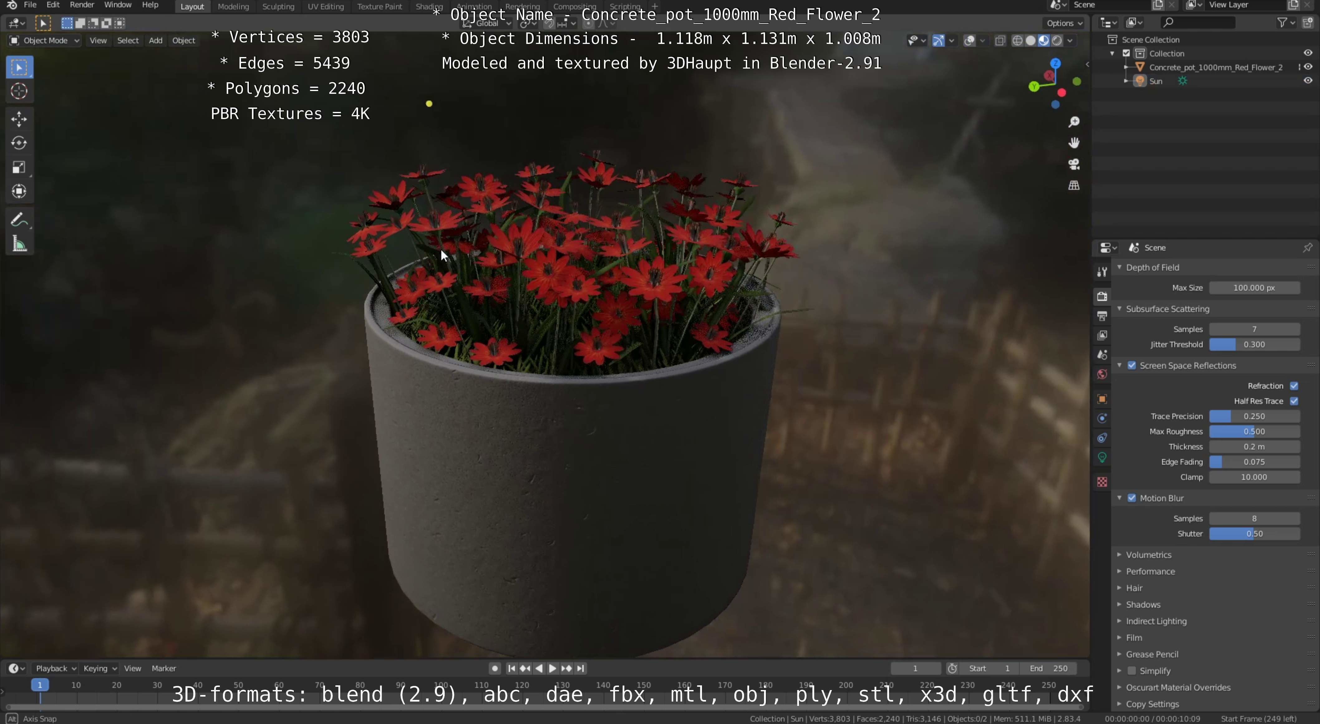This screenshot has height=724, width=1320.
Task: Open the Object Data properties tab
Action: (x=1102, y=457)
